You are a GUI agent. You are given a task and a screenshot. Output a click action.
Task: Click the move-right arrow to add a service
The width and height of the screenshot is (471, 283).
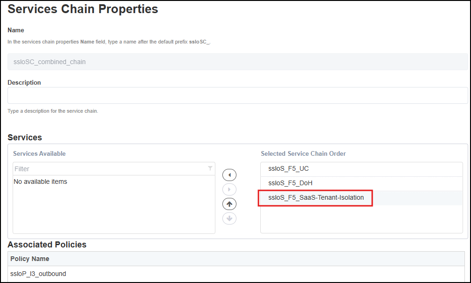pos(229,189)
